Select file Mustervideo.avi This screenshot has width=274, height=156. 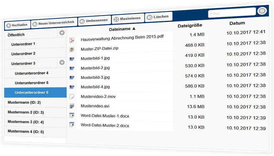coord(95,106)
